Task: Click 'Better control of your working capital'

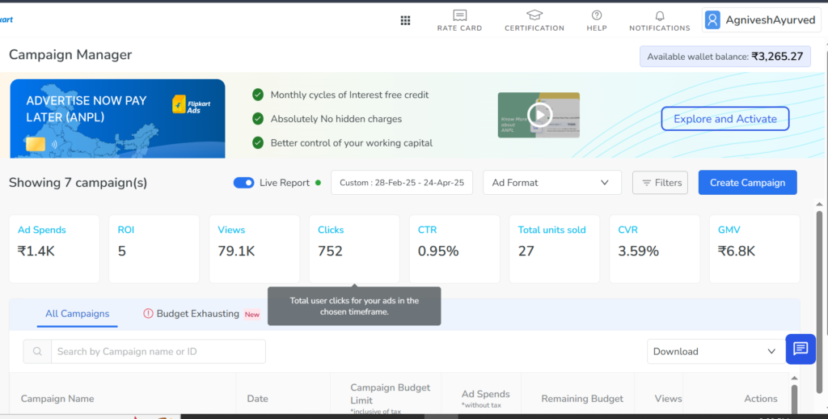Action: (x=352, y=142)
